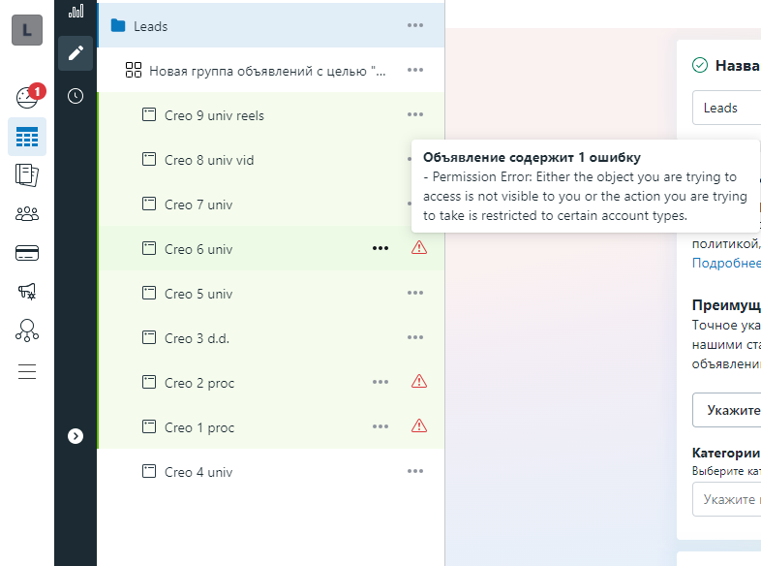Click the error warning on Creo 2 proc
The width and height of the screenshot is (761, 566).
(419, 382)
